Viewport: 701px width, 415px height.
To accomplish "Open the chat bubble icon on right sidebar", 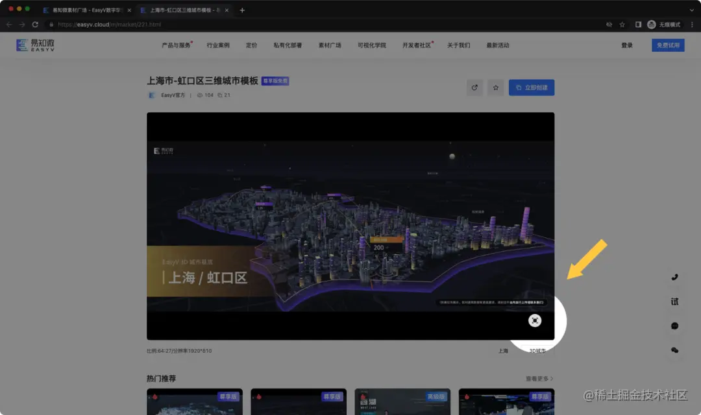I will pyautogui.click(x=674, y=326).
